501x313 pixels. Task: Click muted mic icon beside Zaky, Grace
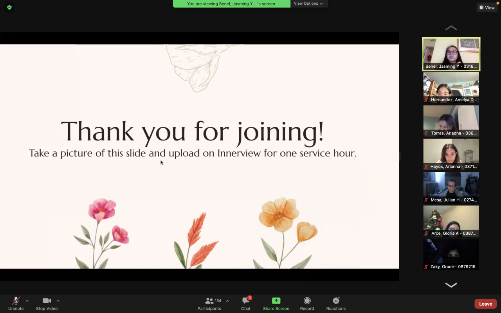427,267
